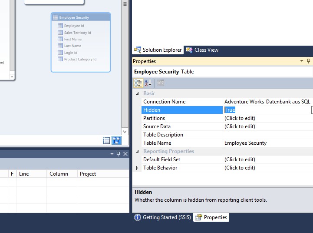313x233 pixels.
Task: Open the Properties window position dropdown
Action: point(302,61)
